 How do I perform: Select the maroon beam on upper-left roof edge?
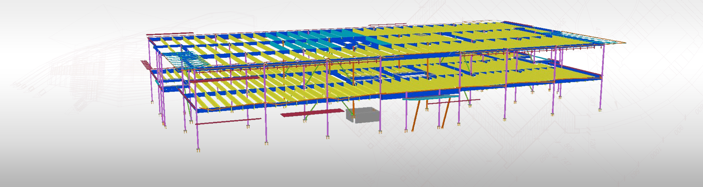coord(170,34)
